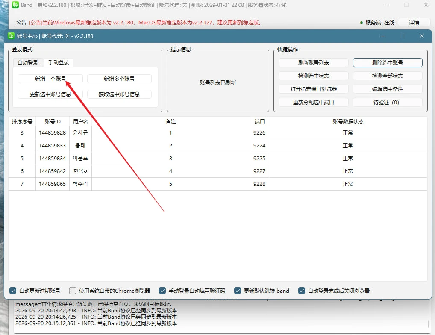The height and width of the screenshot is (335, 435).
Task: Click the 账号列表已刷新 hint message
Action: [218, 82]
